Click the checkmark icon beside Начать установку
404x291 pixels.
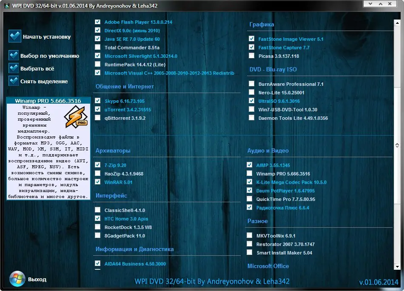click(15, 36)
